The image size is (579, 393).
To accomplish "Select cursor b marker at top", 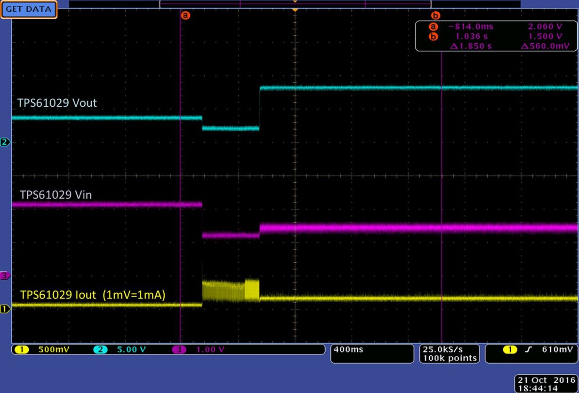I will click(435, 15).
